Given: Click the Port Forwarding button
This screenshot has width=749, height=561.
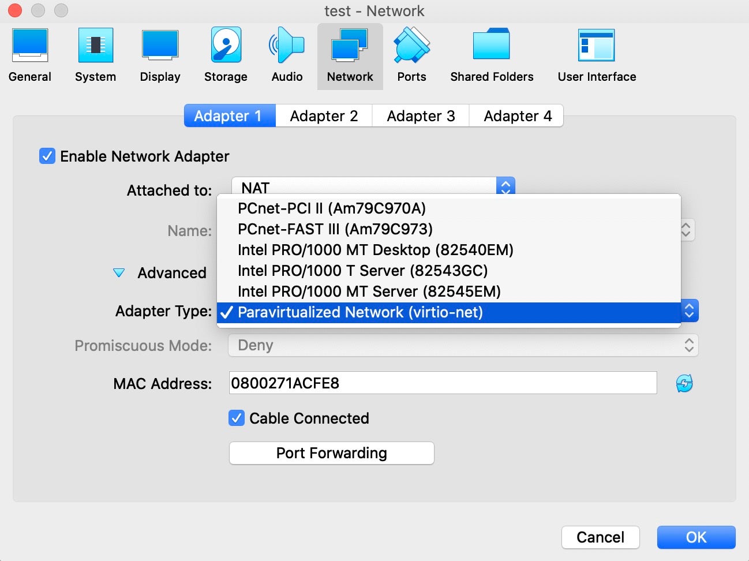Looking at the screenshot, I should pos(331,453).
